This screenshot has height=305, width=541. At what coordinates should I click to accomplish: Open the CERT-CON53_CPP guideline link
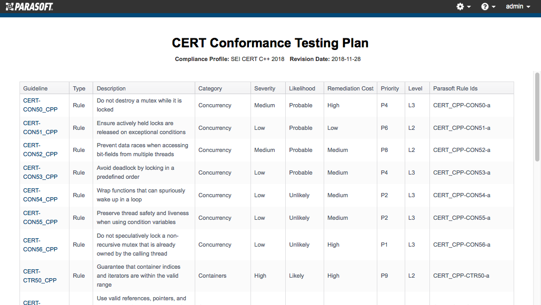point(40,172)
